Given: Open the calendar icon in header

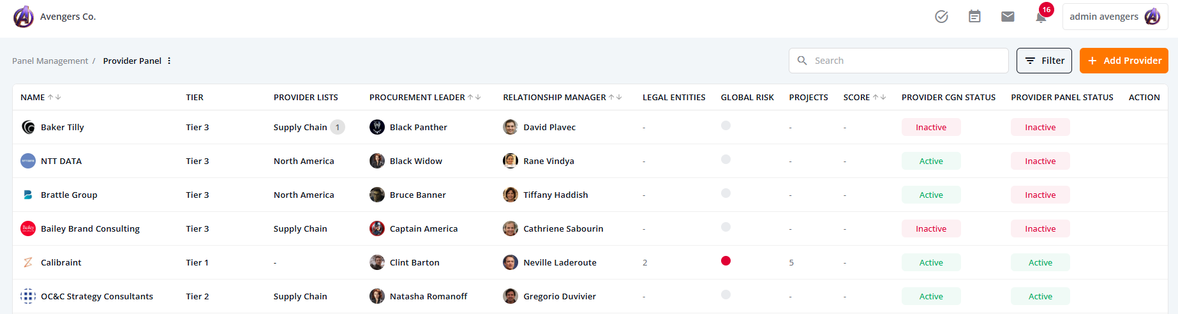Looking at the screenshot, I should coord(974,17).
